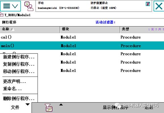Click the T_ROB1/Module1 path text
The height and width of the screenshot is (113, 164).
18,15
